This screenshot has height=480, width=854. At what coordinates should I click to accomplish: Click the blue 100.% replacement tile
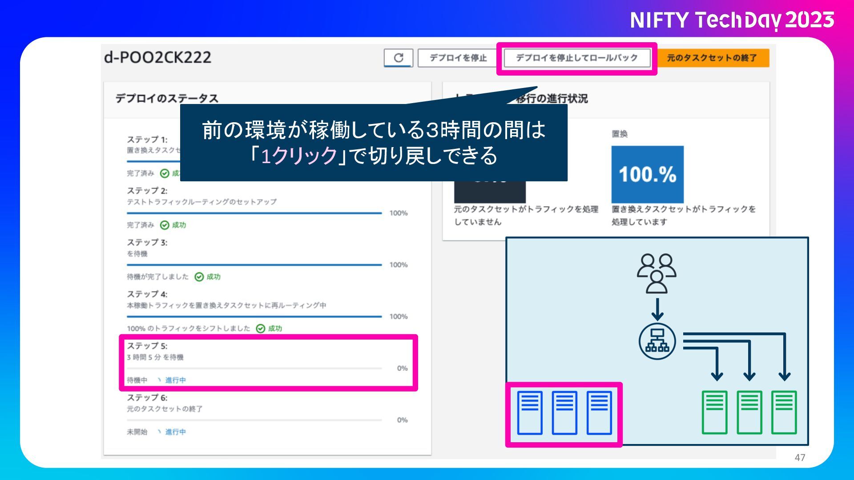coord(647,174)
